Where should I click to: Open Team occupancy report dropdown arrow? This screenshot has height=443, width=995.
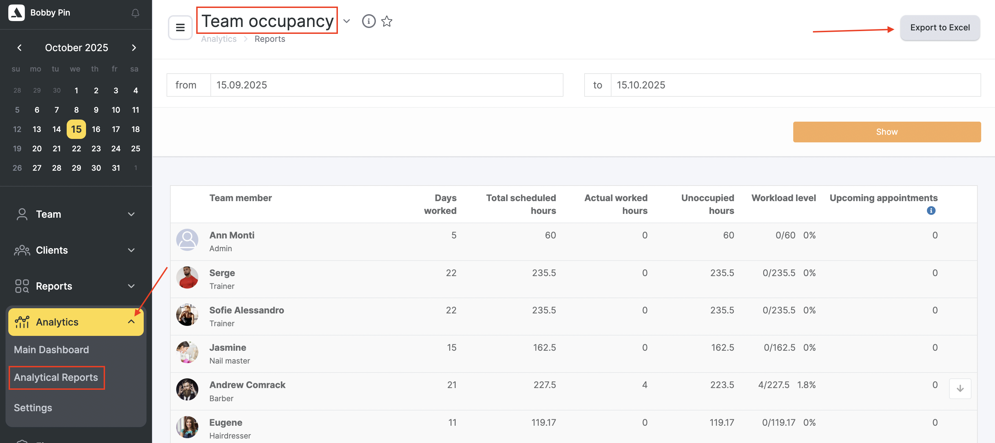[x=347, y=21]
